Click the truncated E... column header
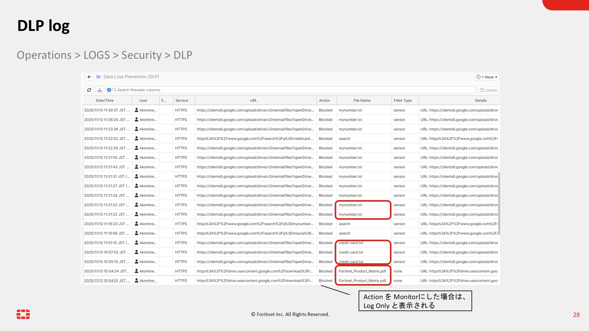The width and height of the screenshot is (589, 331). [x=164, y=101]
